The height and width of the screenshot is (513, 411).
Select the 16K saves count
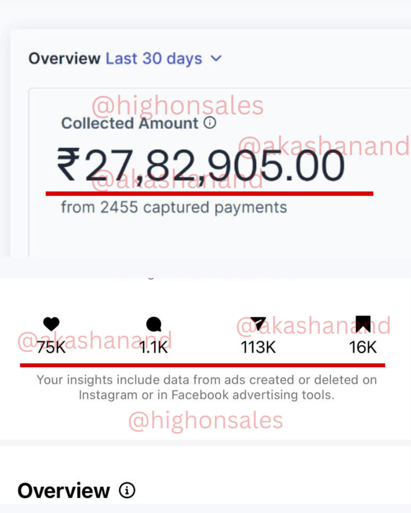click(363, 347)
